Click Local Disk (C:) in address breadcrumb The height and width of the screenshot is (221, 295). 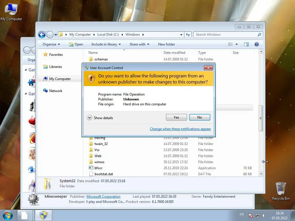tap(108, 35)
